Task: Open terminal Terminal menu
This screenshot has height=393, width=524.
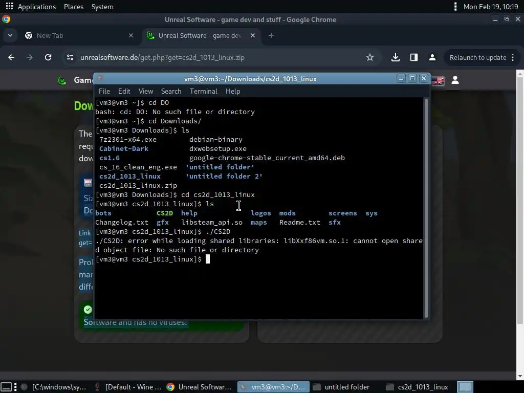Action: [x=204, y=91]
